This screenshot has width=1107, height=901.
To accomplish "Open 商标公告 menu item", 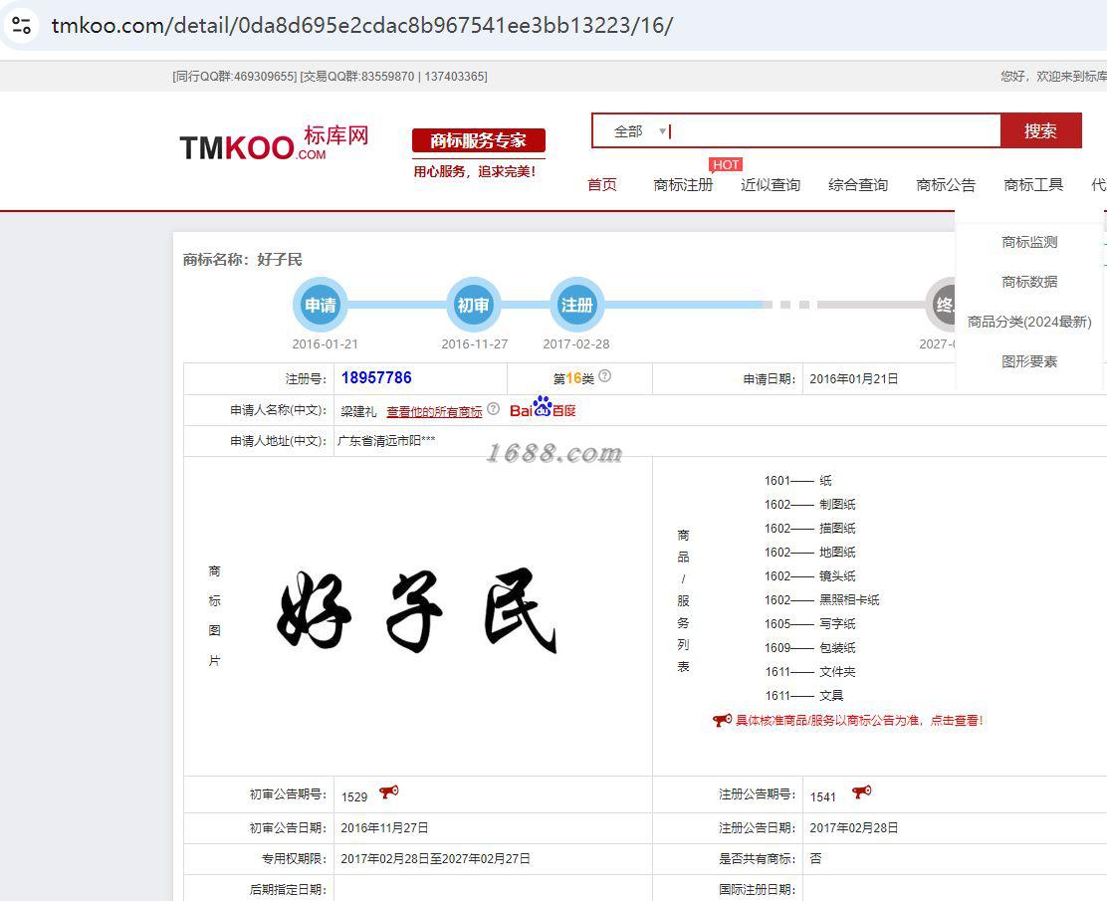I will (x=946, y=185).
